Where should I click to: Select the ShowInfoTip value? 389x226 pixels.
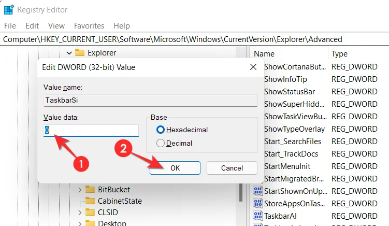(x=285, y=79)
